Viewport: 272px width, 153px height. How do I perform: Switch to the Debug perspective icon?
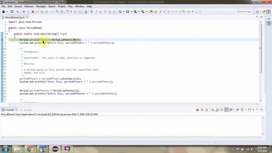(x=269, y=11)
